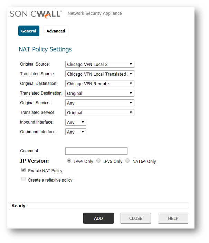209x243 pixels.
Task: Open the Original Source dropdown
Action: [x=99, y=64]
